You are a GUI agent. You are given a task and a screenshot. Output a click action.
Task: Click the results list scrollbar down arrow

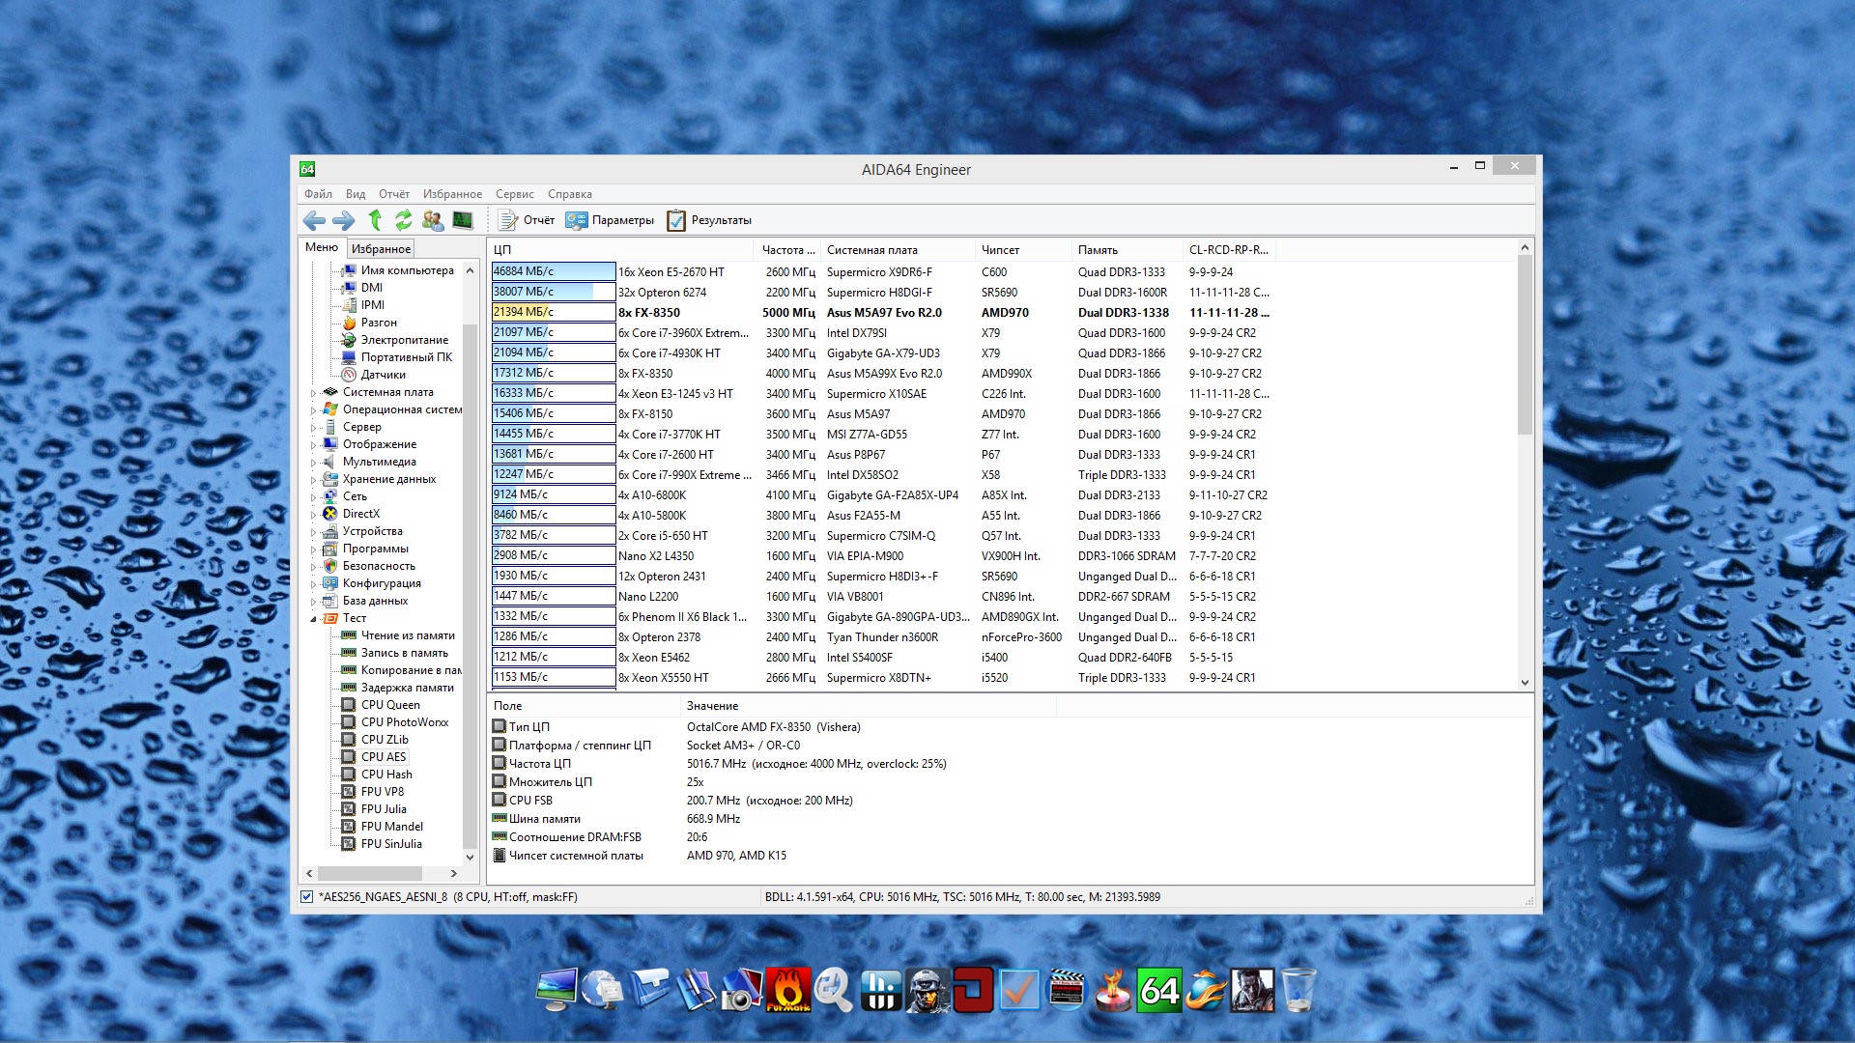1525,682
